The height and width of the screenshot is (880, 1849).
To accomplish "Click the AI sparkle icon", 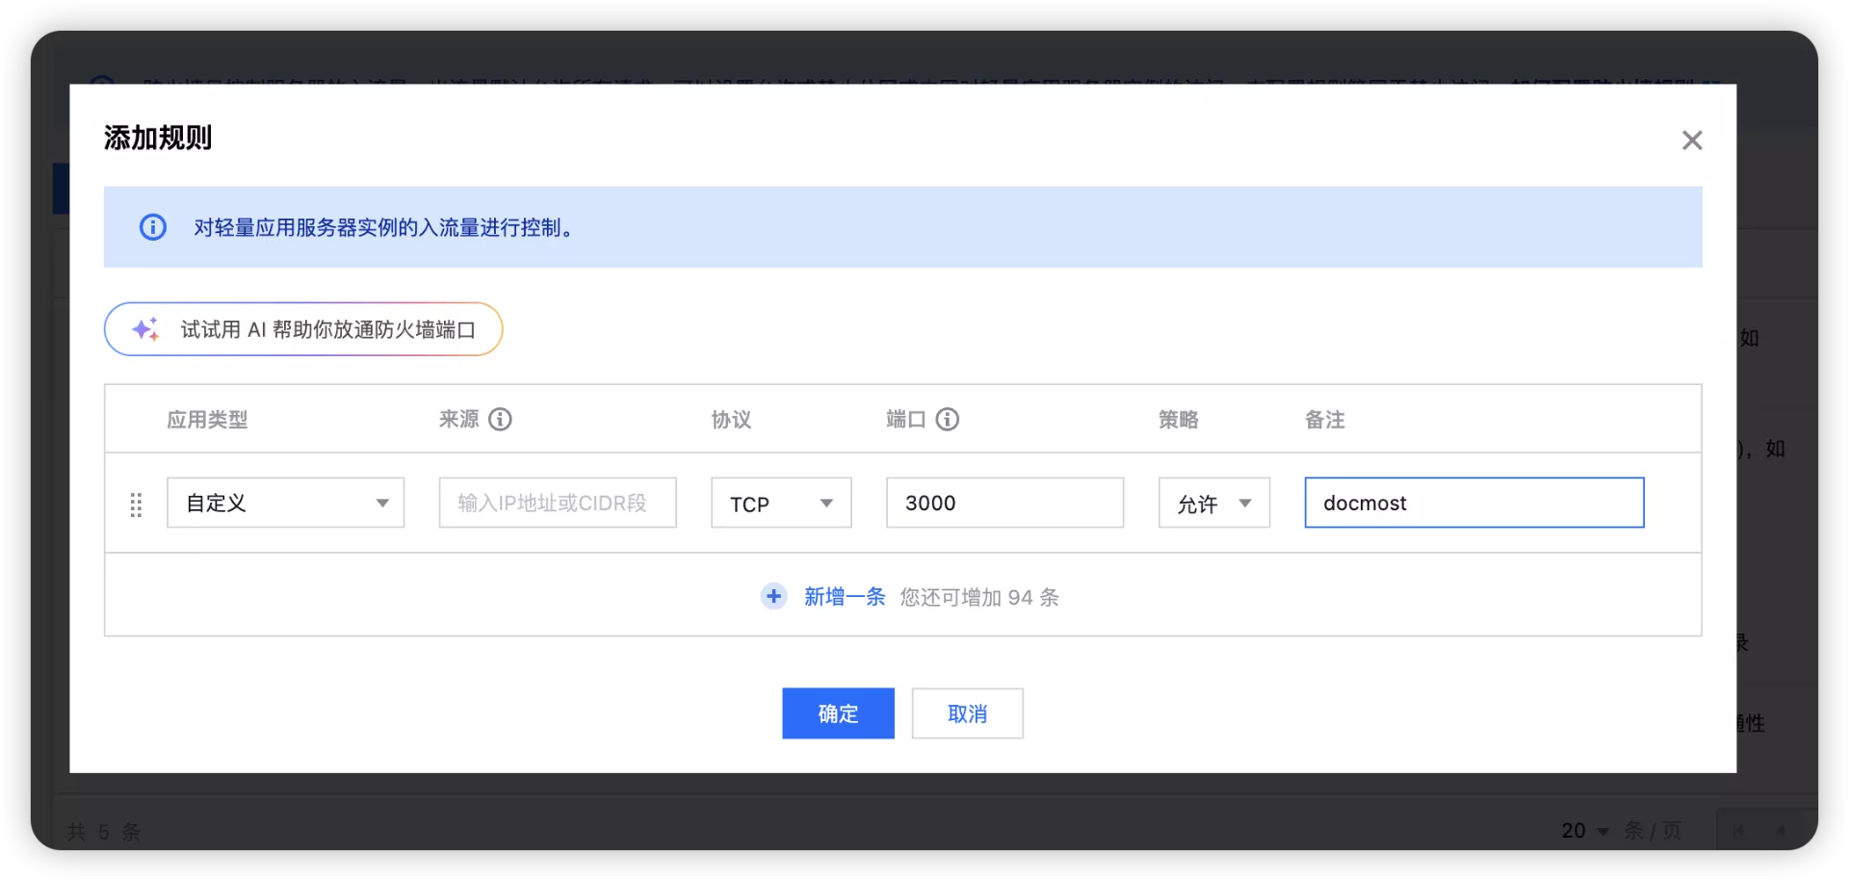I will coord(145,329).
